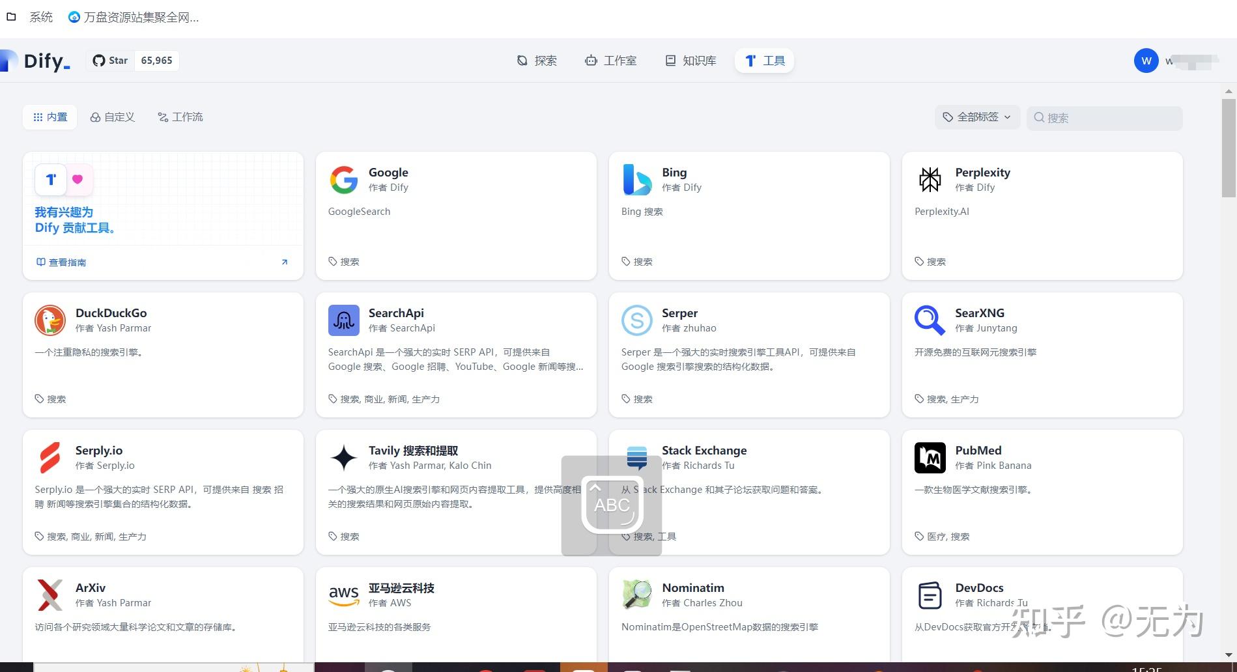Click the DuckDuckGo duck icon

pos(50,320)
